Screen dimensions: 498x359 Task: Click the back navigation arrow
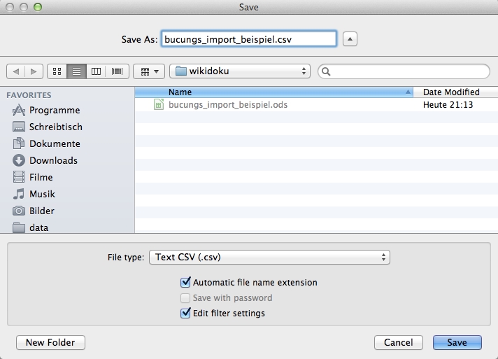coord(16,71)
